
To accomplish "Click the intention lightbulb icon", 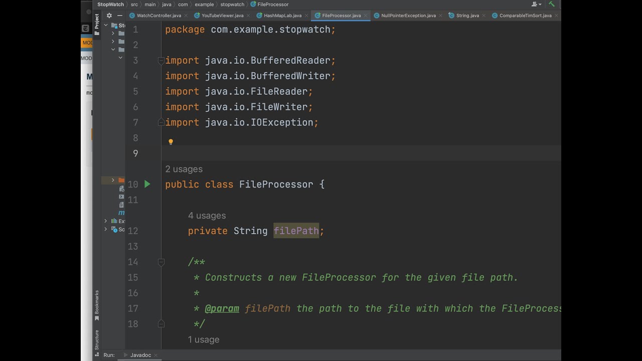I will point(171,142).
